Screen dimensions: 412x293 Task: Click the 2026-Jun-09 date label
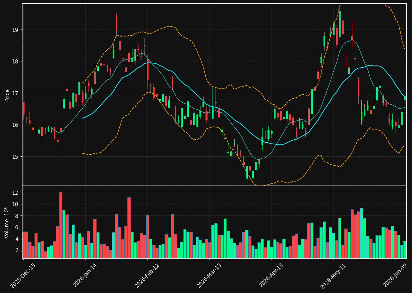point(395,276)
